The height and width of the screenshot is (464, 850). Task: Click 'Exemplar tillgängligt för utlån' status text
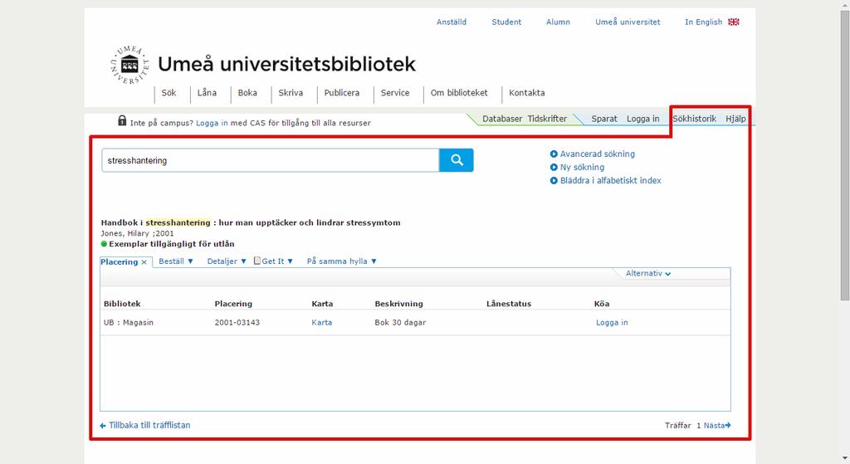click(172, 244)
